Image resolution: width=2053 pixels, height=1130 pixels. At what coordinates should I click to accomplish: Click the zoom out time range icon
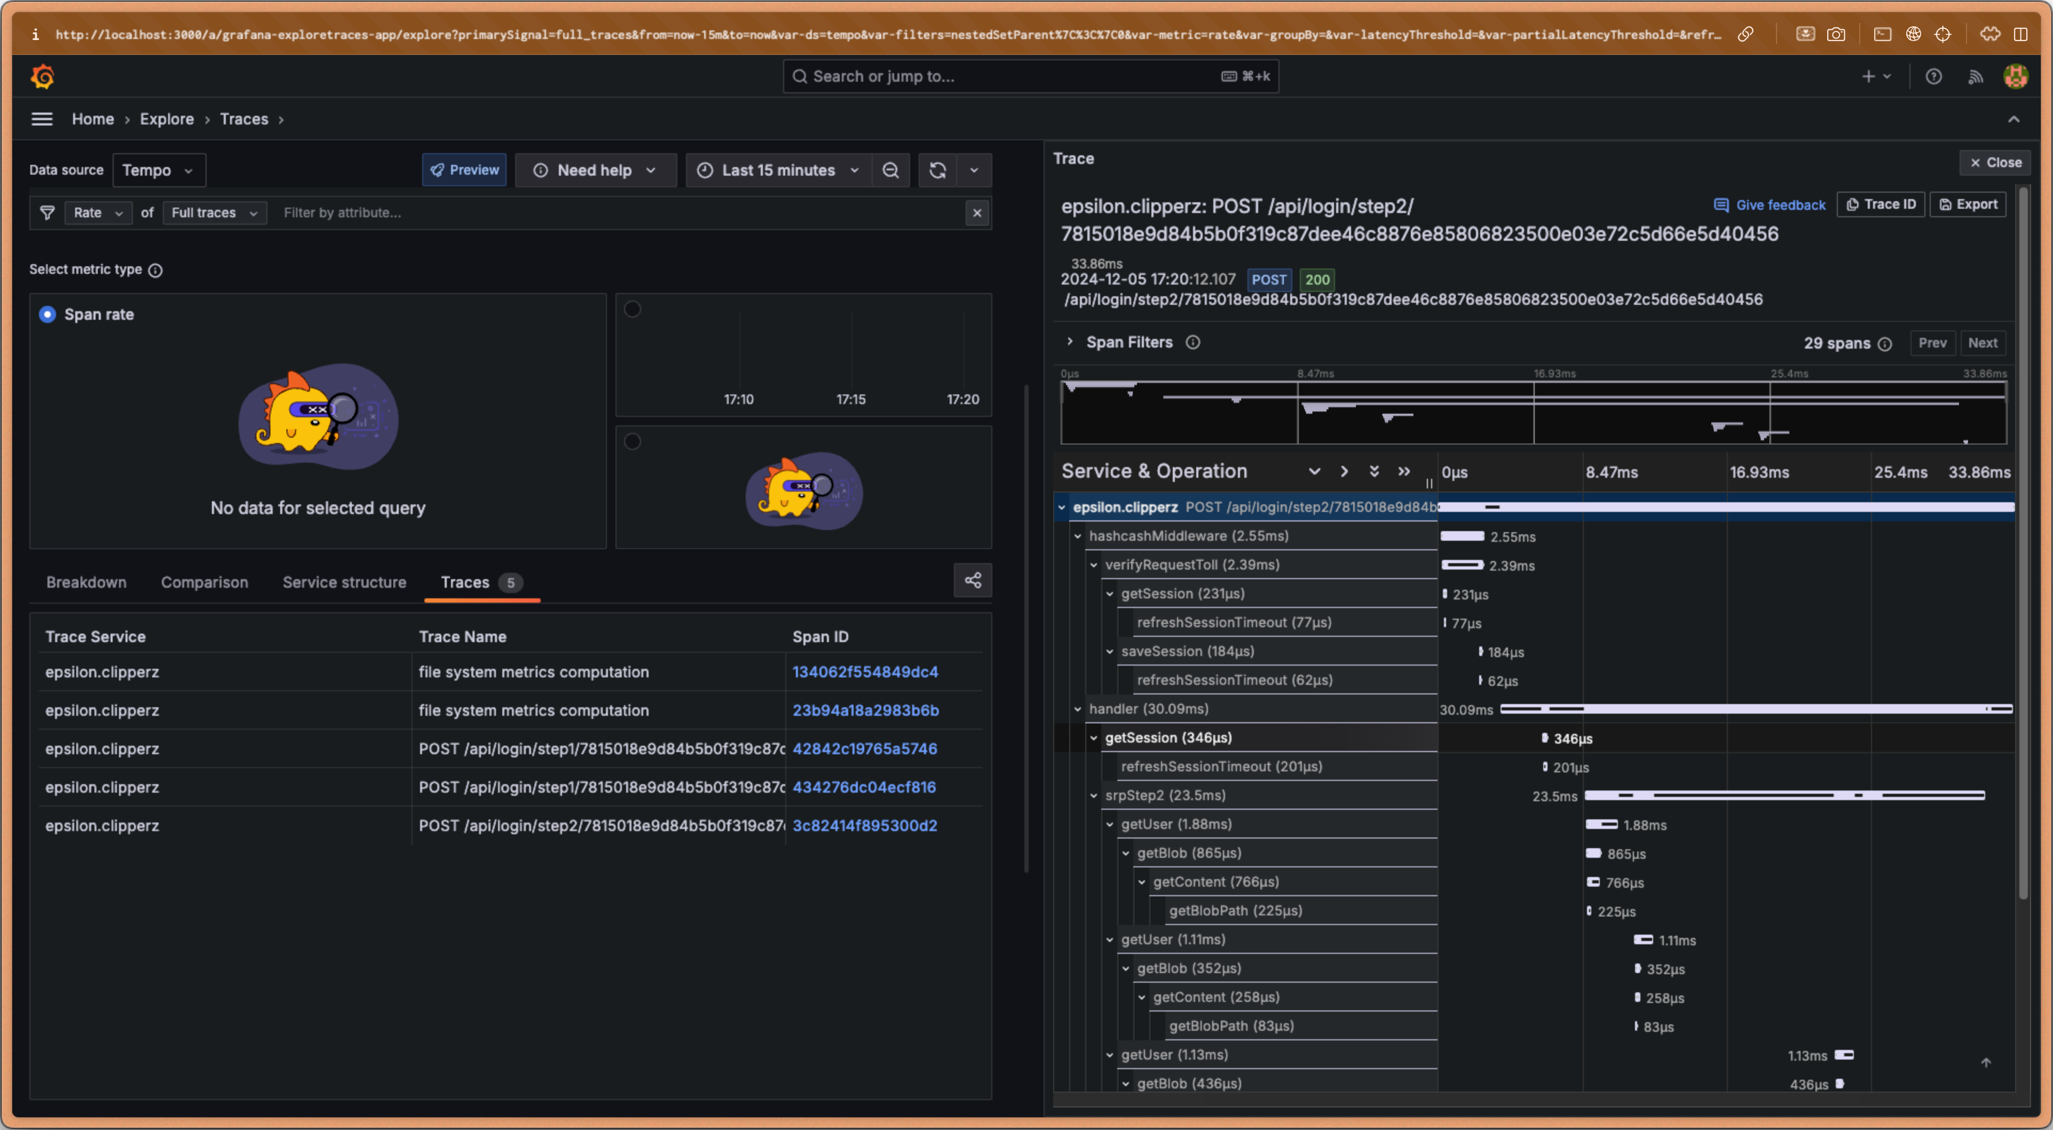pyautogui.click(x=890, y=170)
